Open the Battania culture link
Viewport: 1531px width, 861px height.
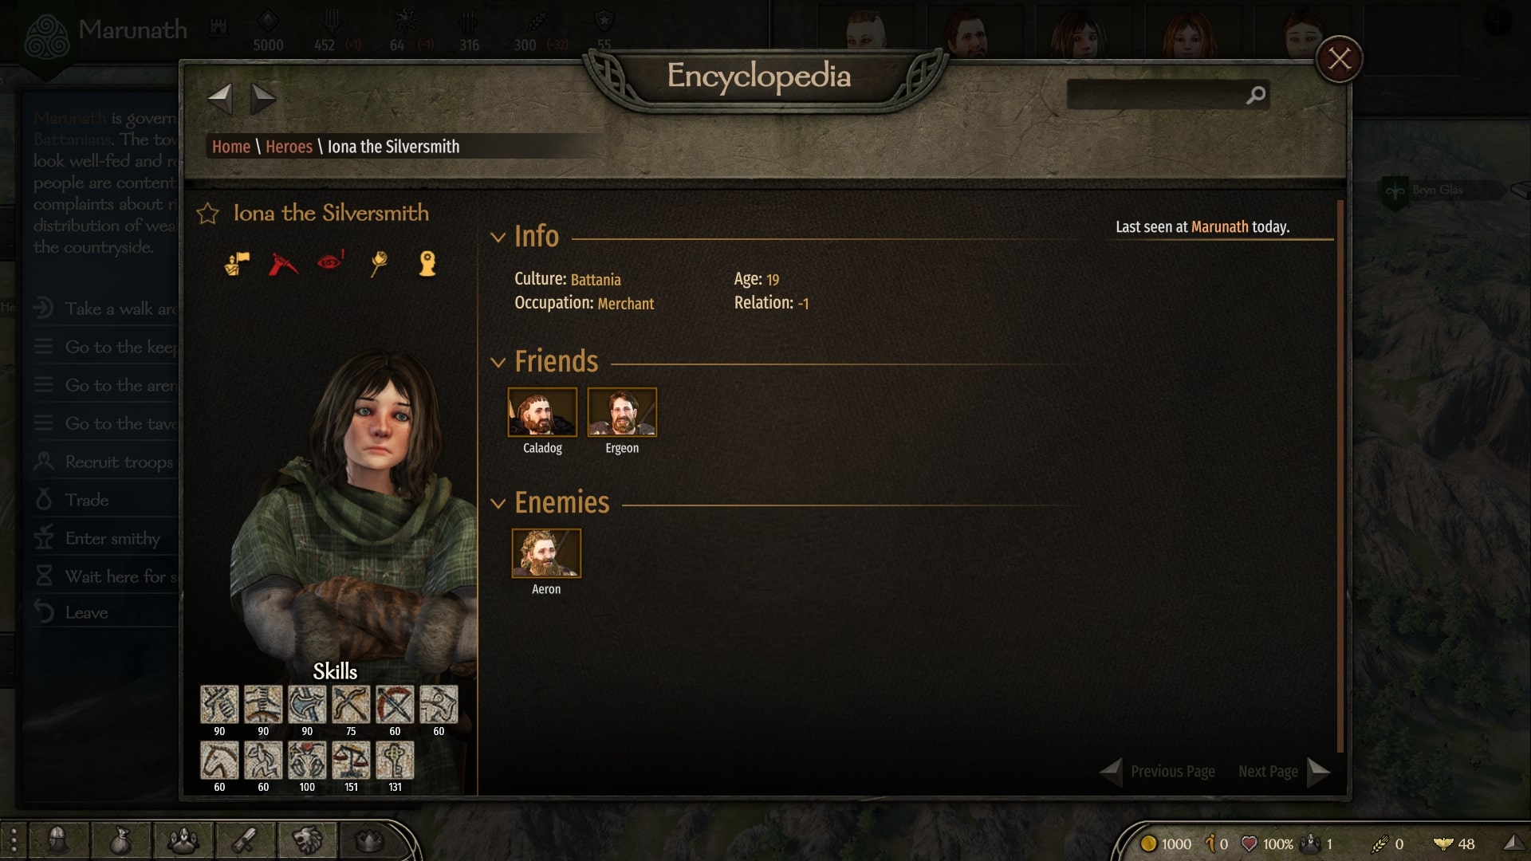pyautogui.click(x=596, y=280)
